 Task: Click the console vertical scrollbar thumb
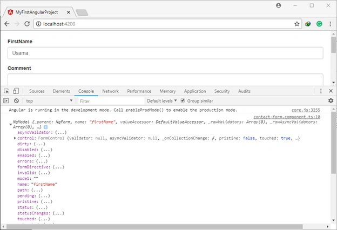click(x=333, y=143)
